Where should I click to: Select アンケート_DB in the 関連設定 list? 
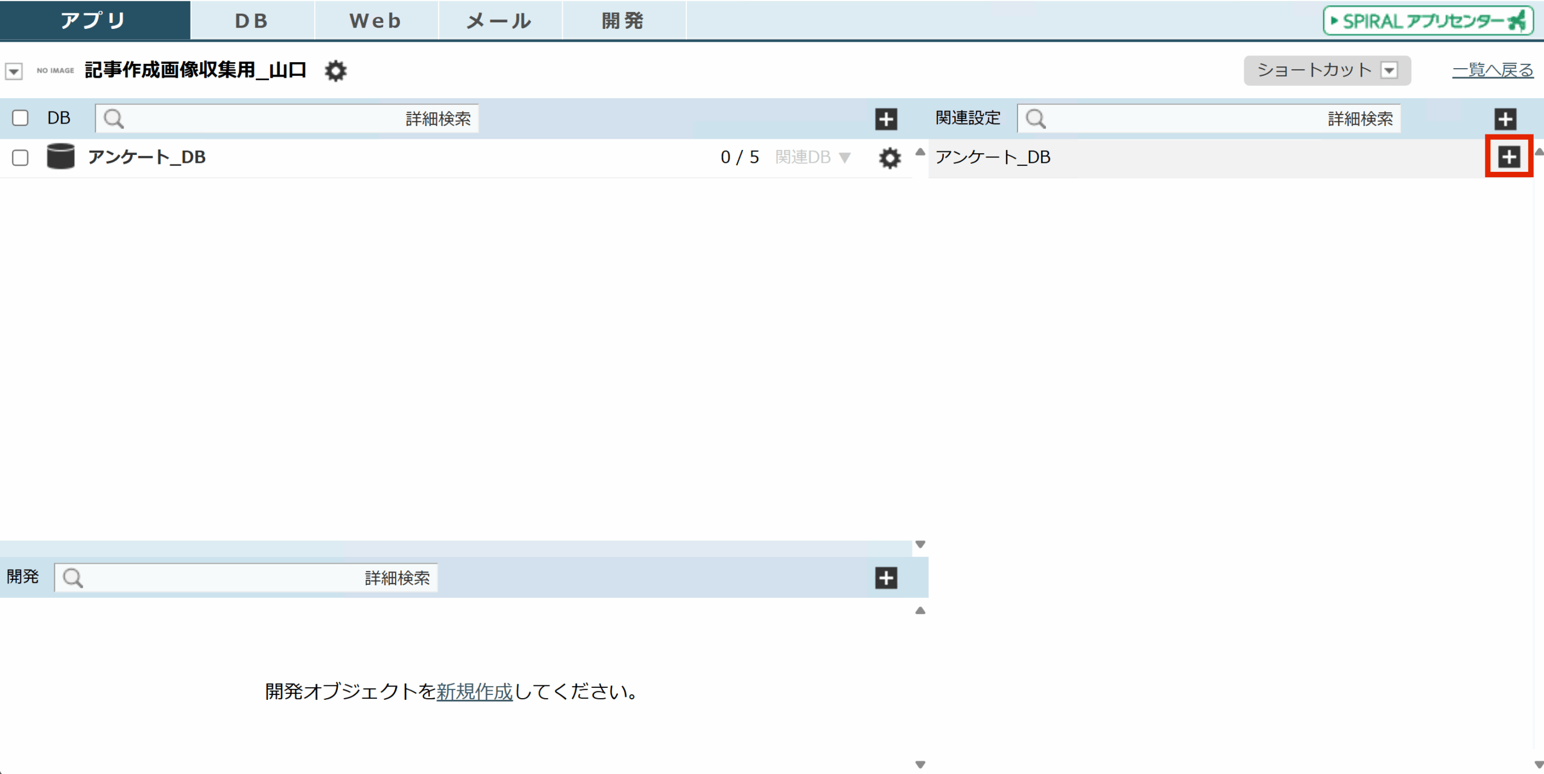tap(993, 157)
